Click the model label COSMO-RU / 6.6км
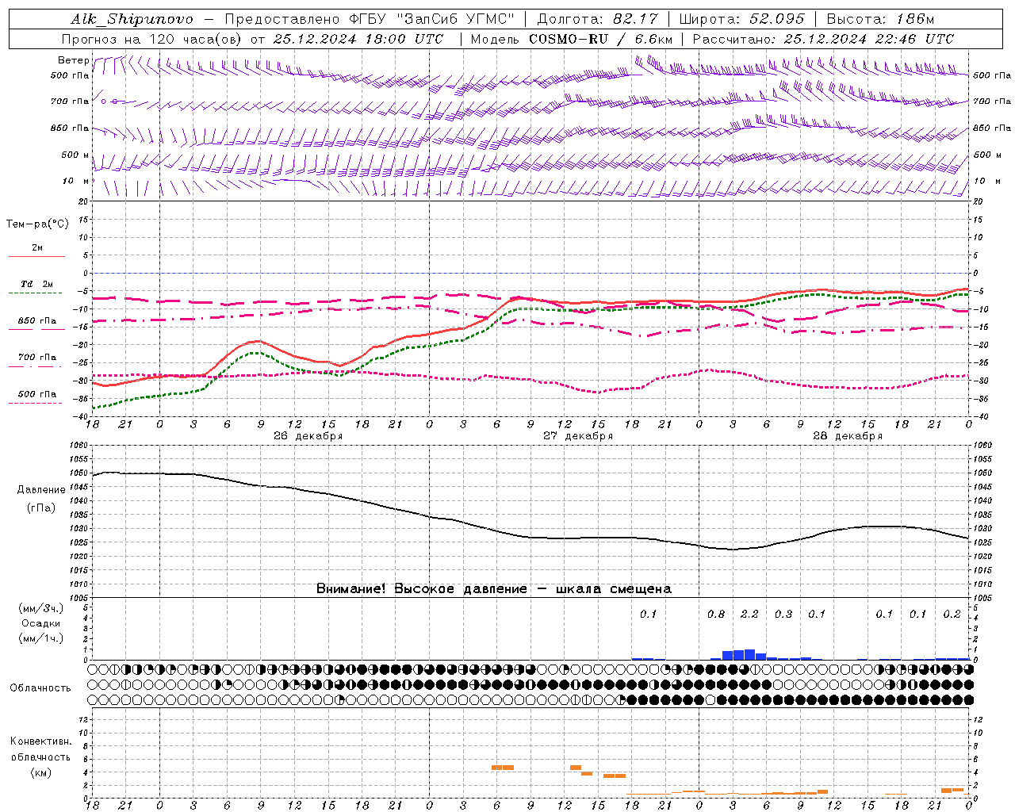Image resolution: width=1015 pixels, height=812 pixels. [600, 39]
